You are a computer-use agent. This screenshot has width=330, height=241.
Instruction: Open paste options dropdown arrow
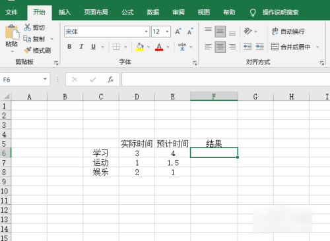pyautogui.click(x=13, y=51)
